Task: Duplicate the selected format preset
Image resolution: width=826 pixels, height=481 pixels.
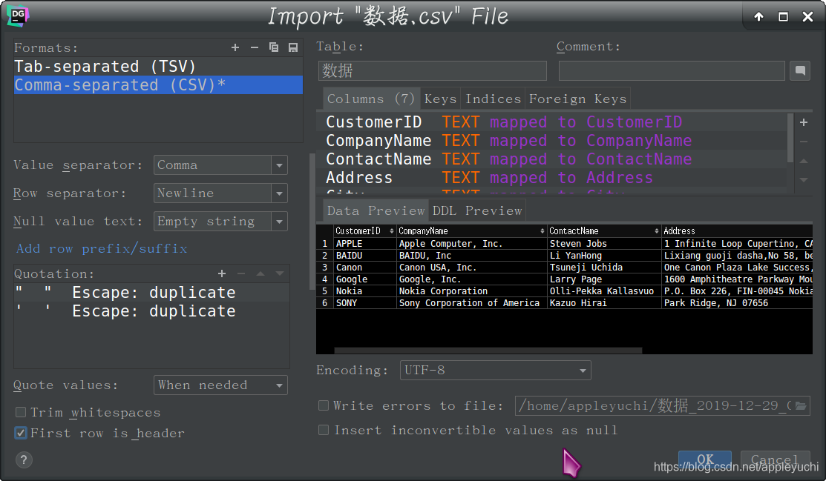Action: (273, 47)
